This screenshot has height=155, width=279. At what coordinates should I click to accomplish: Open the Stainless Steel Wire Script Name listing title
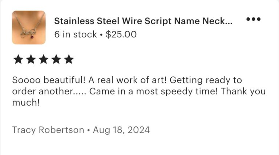coord(143,21)
